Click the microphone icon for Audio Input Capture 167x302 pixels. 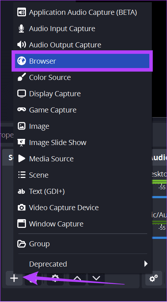[22, 29]
